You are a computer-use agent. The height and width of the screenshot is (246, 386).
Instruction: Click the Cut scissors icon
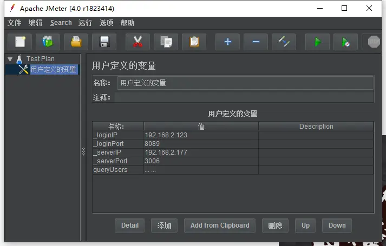click(138, 42)
